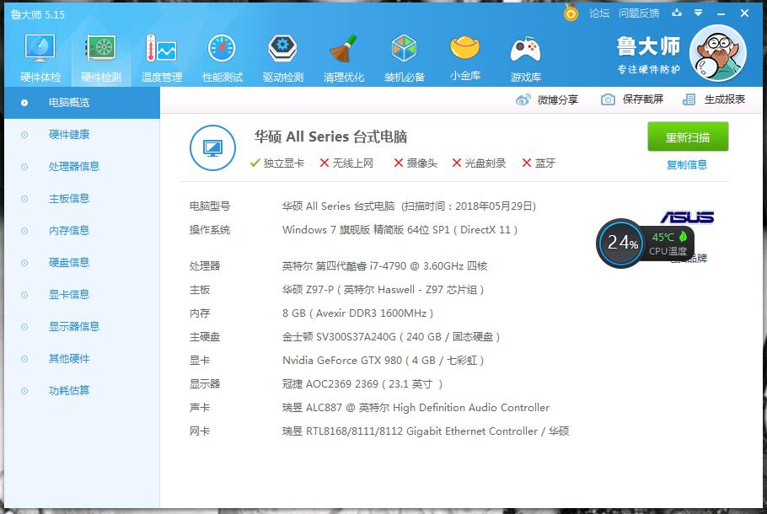The width and height of the screenshot is (767, 514).
Task: Click the ASUS brand logo
Action: (687, 217)
